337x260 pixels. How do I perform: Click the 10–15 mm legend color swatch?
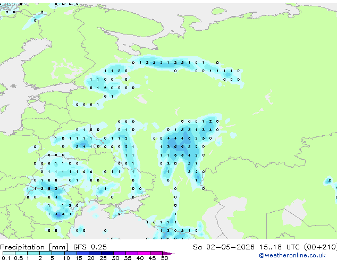pyautogui.click(x=70, y=253)
